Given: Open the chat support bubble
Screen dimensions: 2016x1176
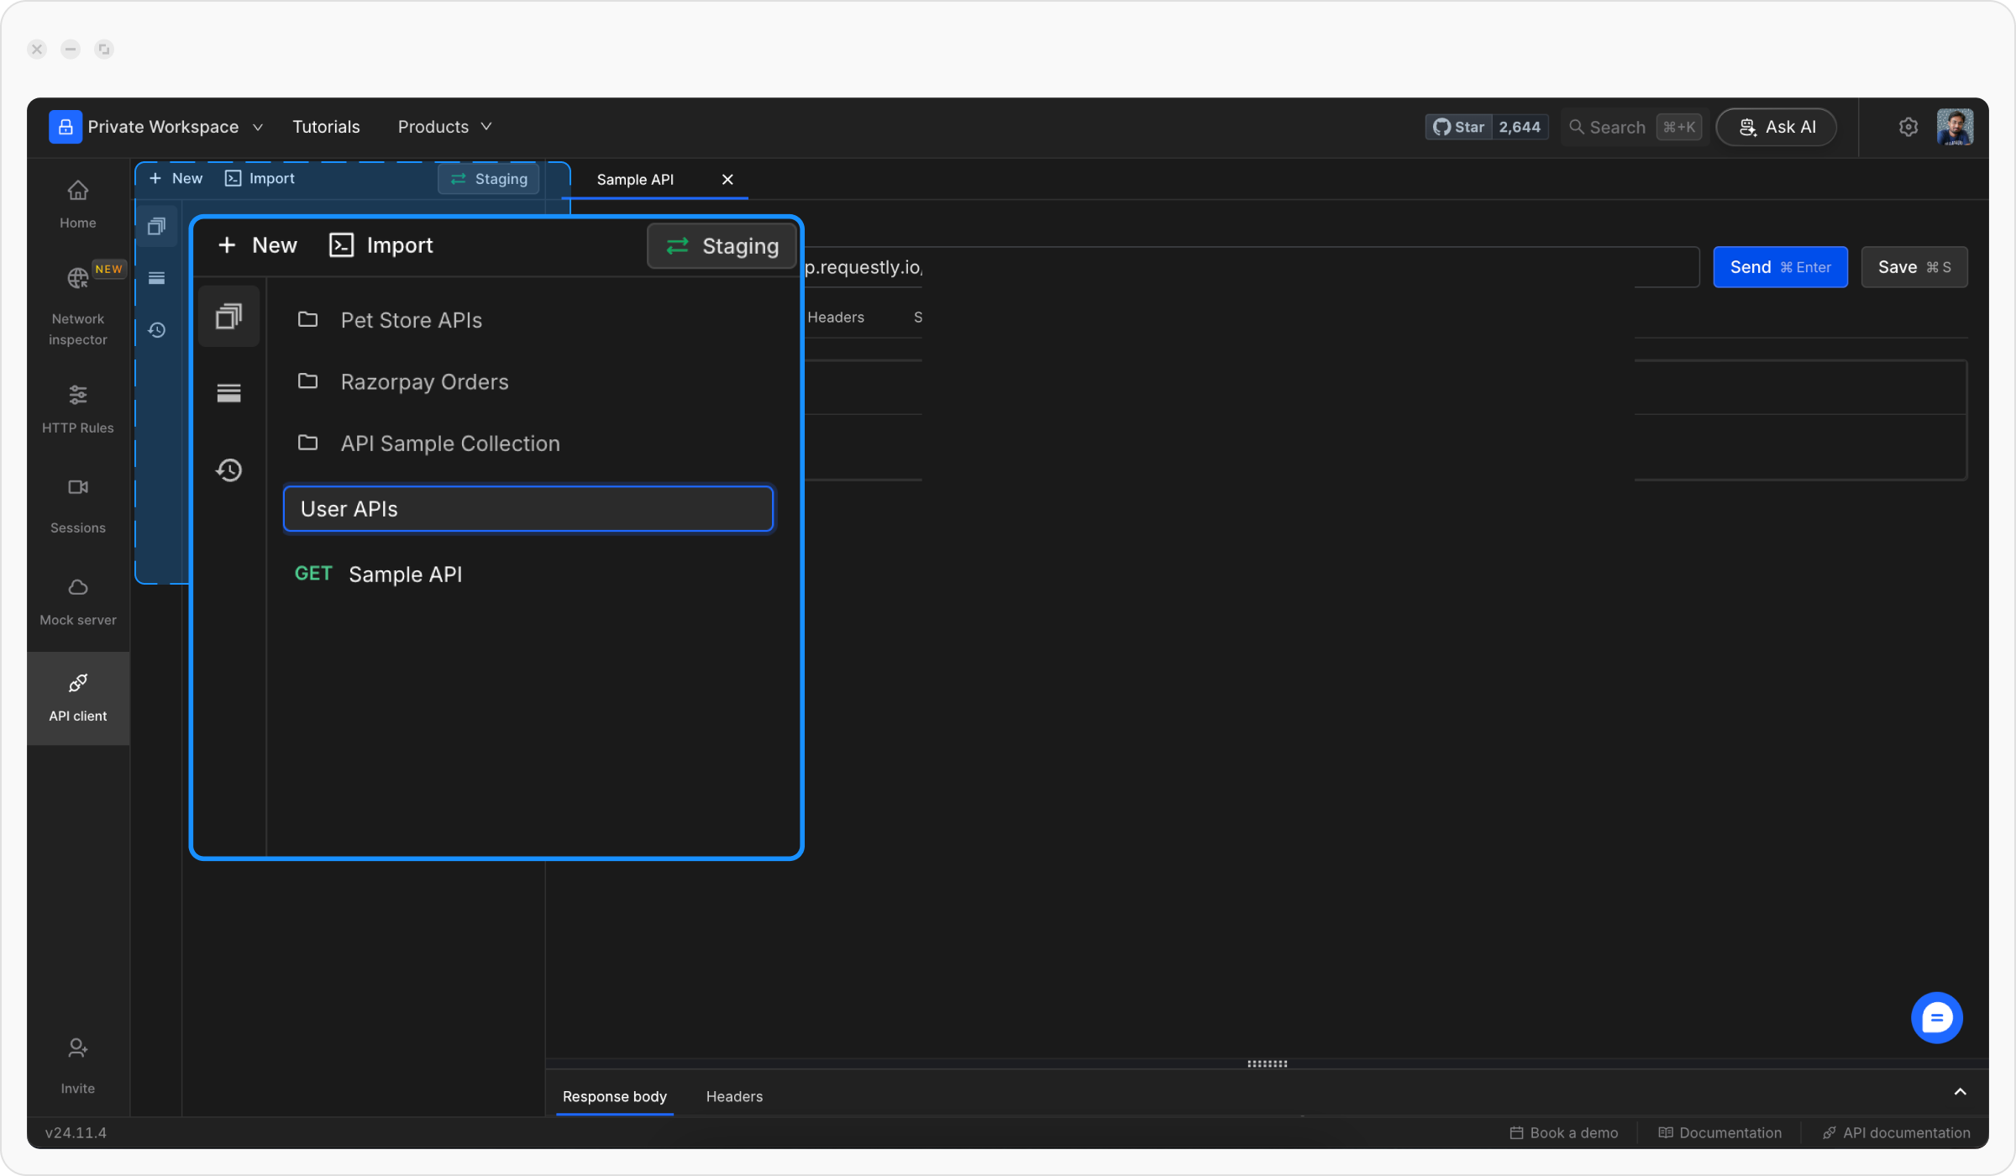Looking at the screenshot, I should click(1936, 1018).
